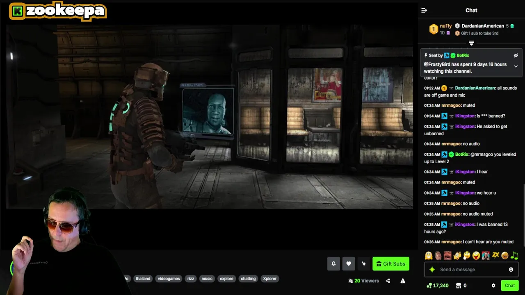This screenshot has height=295, width=525.
Task: Click the gold rank 1 hexagon badge
Action: coord(434,29)
